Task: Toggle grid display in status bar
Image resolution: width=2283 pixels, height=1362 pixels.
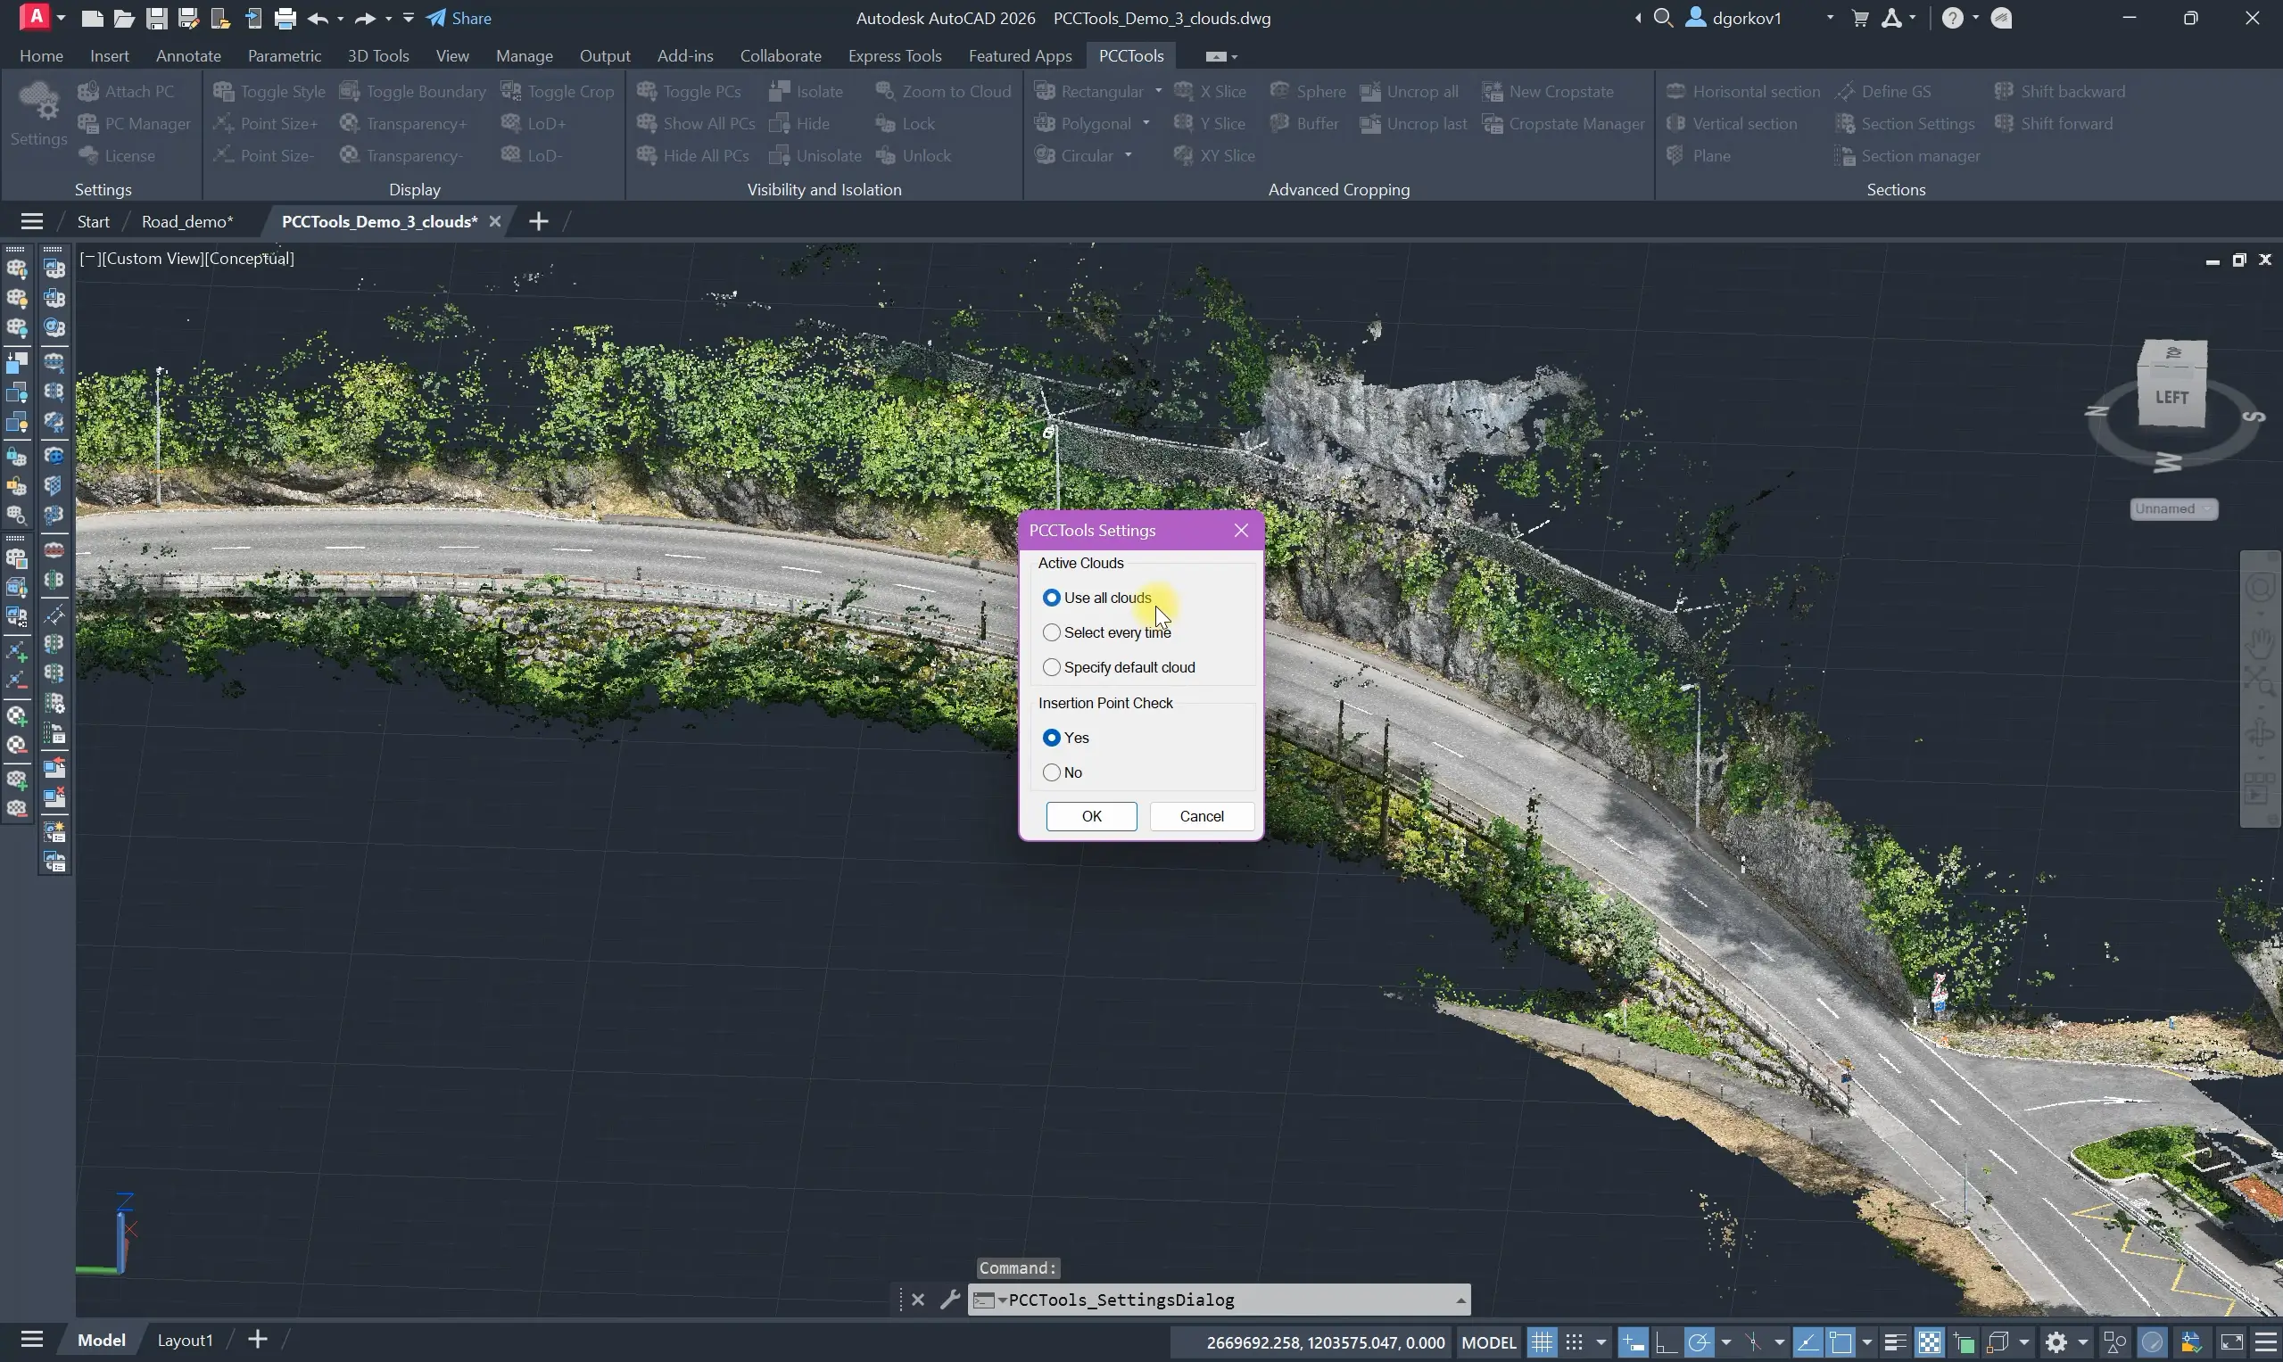Action: click(1543, 1342)
